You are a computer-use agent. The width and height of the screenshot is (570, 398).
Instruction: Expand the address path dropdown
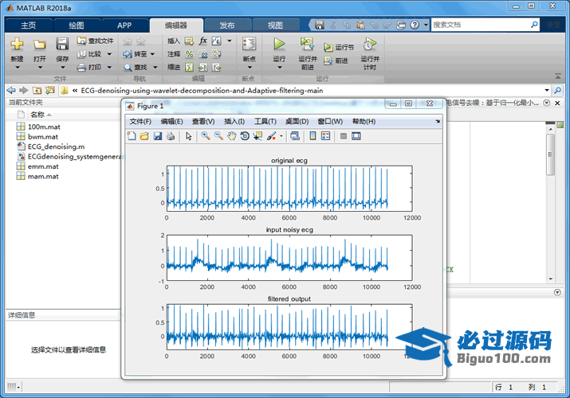(x=546, y=90)
